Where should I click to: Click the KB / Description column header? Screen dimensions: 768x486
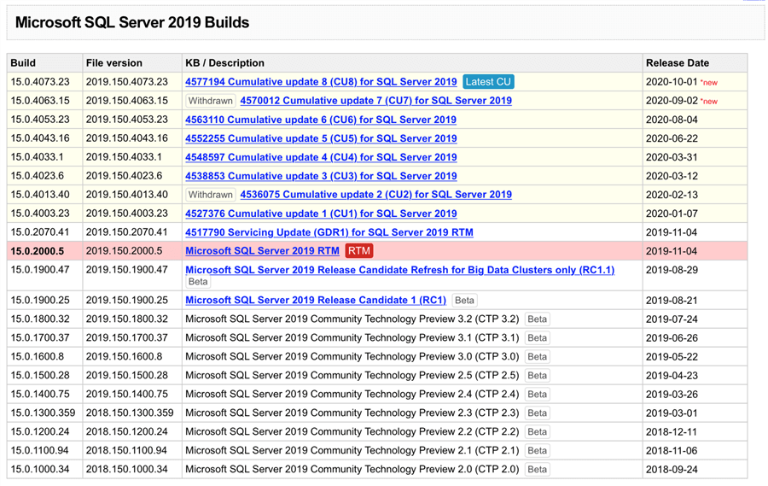point(224,63)
